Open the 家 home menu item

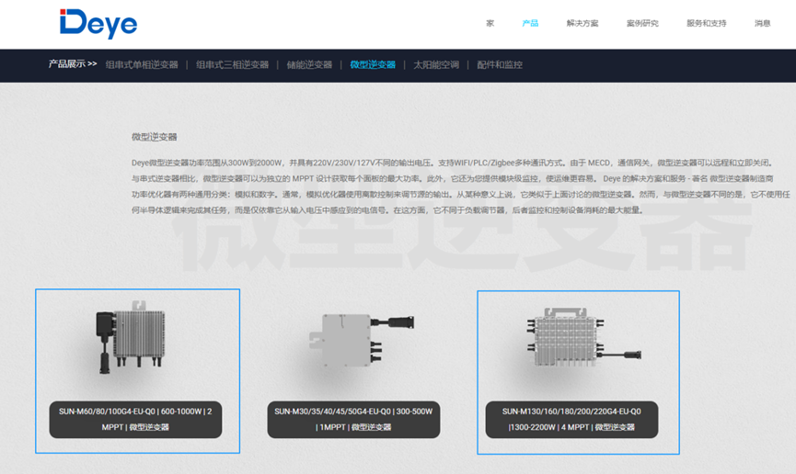click(x=490, y=23)
